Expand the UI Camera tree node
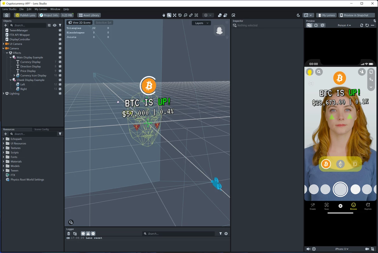 coord(3,44)
